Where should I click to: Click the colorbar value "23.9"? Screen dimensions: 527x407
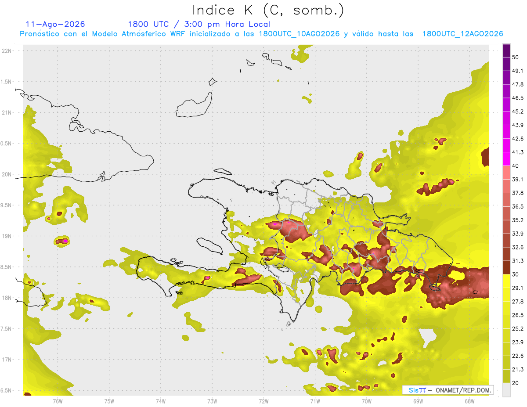pos(517,342)
